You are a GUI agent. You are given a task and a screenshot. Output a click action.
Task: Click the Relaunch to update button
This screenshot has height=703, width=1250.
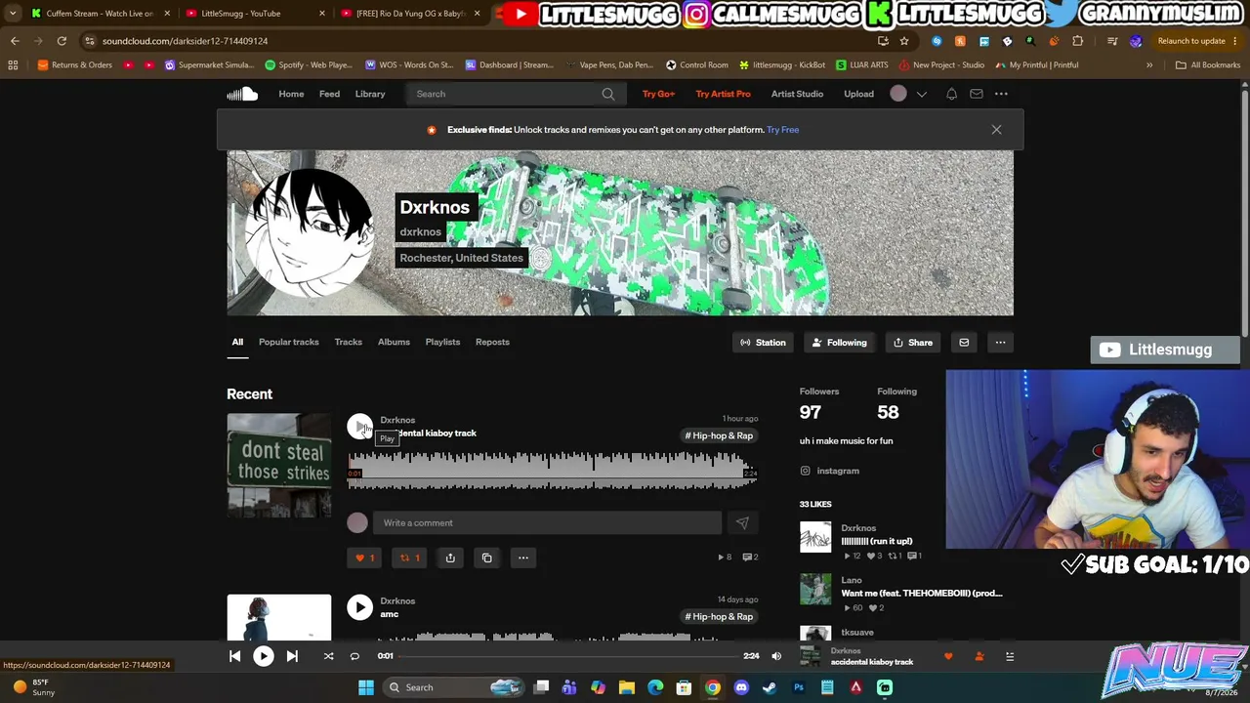(x=1199, y=41)
